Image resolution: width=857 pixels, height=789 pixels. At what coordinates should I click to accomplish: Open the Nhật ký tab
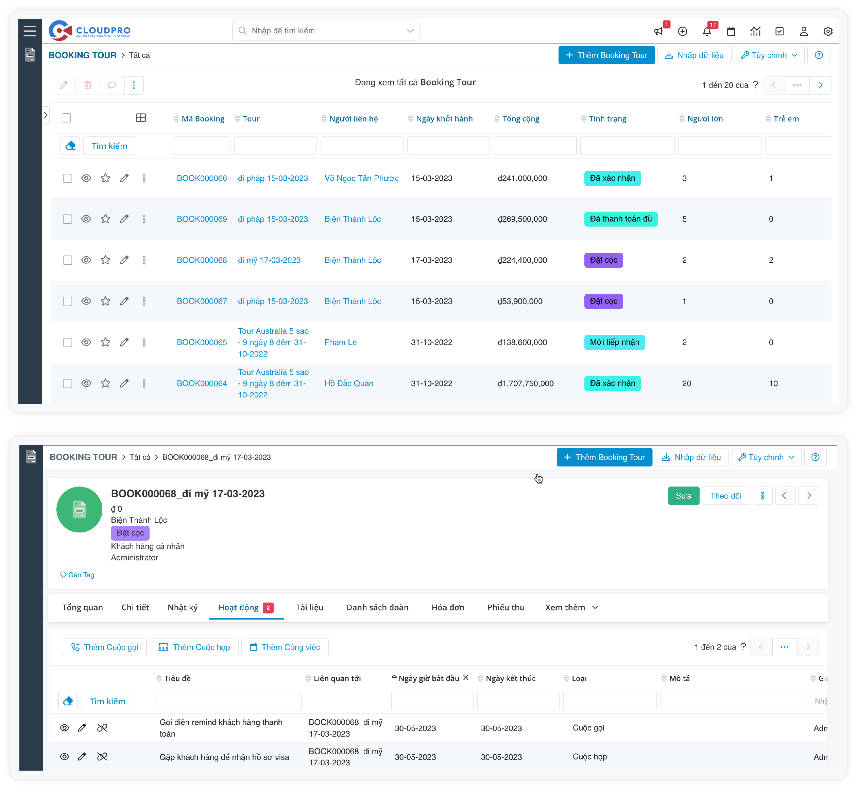tap(183, 607)
